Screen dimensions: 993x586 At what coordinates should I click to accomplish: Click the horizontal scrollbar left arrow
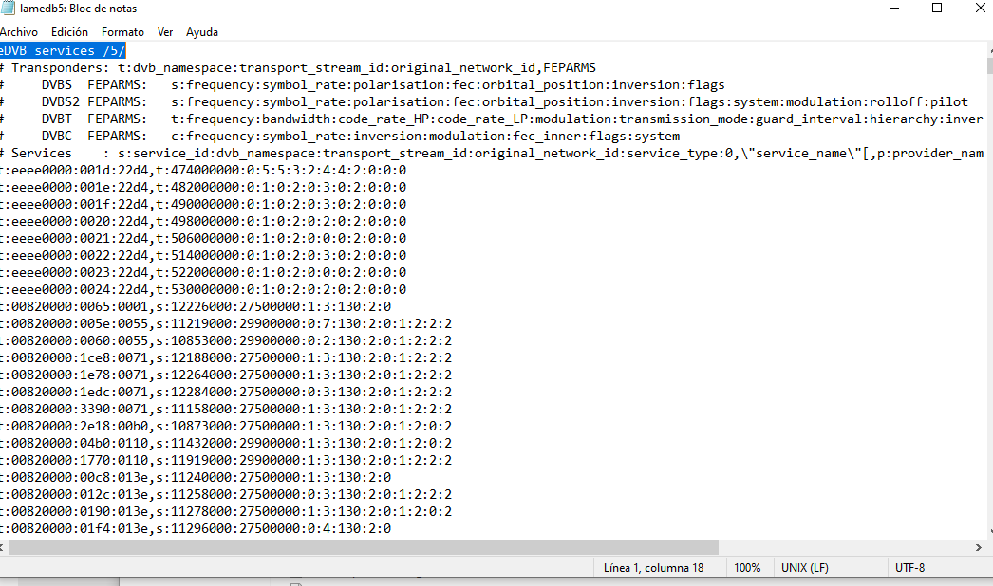(6, 548)
